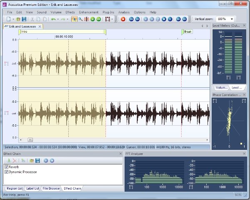
Task: Disable the Reverb effect checkbox
Action: point(7,167)
